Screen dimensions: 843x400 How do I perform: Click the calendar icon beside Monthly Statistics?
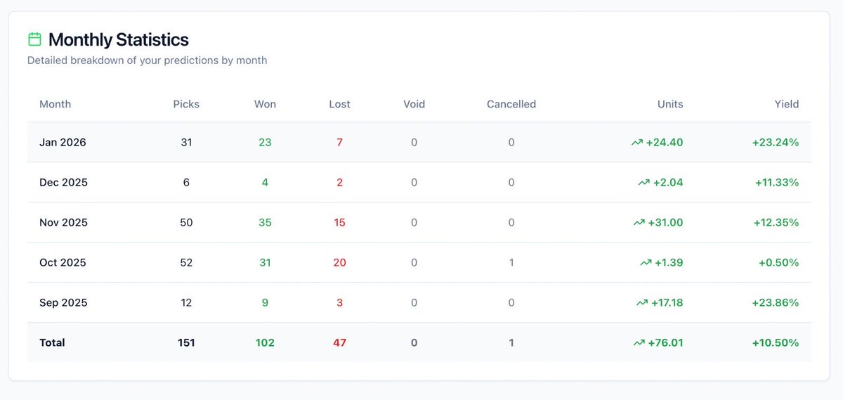[x=34, y=39]
